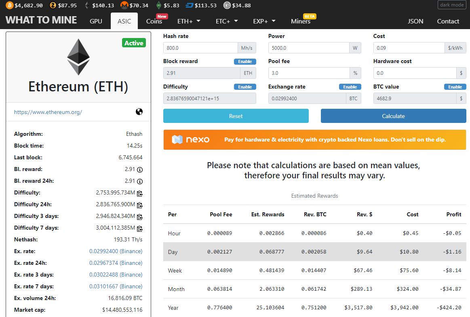
Task: Click the large Ethereum logo in the coin panel
Action: [x=78, y=57]
